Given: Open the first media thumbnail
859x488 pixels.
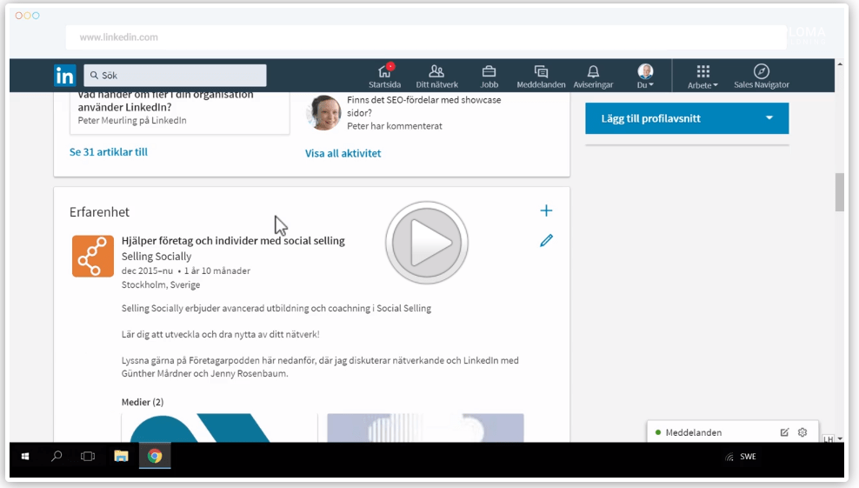Looking at the screenshot, I should click(x=220, y=428).
